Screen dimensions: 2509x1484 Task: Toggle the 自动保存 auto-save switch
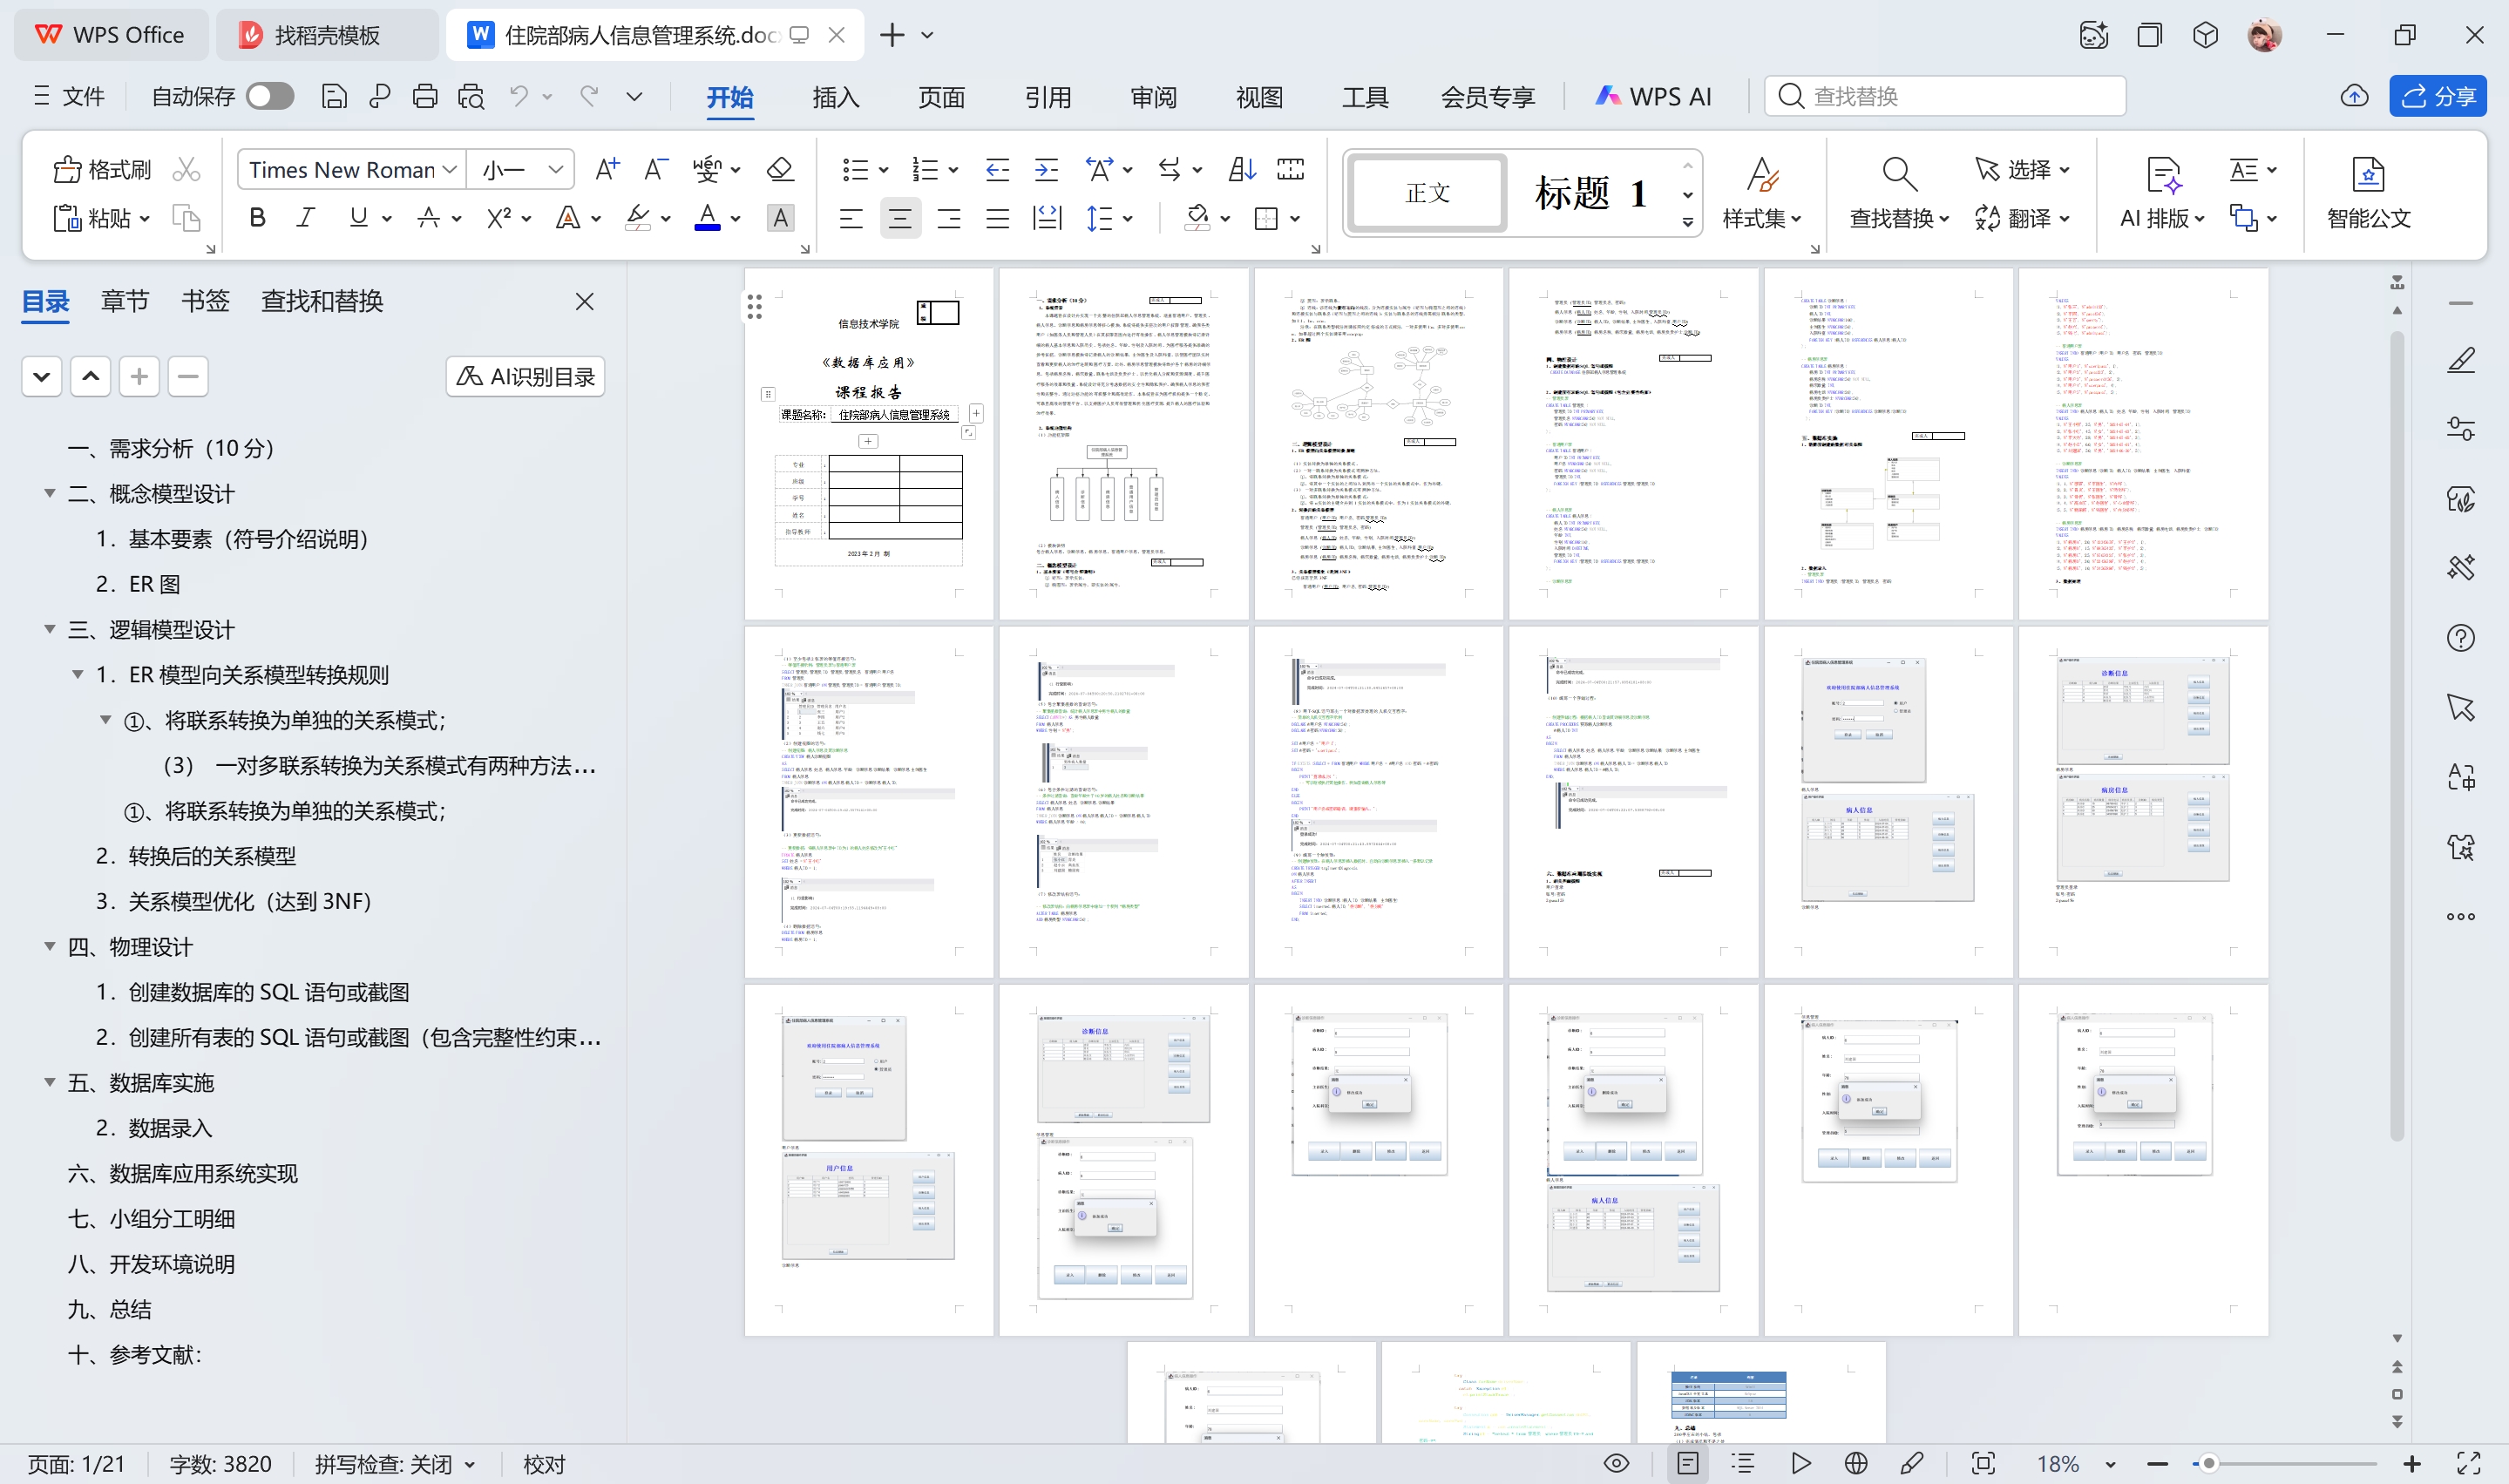tap(270, 96)
